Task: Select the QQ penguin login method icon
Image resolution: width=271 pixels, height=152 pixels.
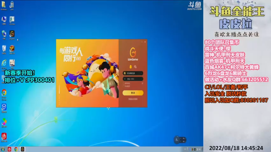Action: click(131, 67)
